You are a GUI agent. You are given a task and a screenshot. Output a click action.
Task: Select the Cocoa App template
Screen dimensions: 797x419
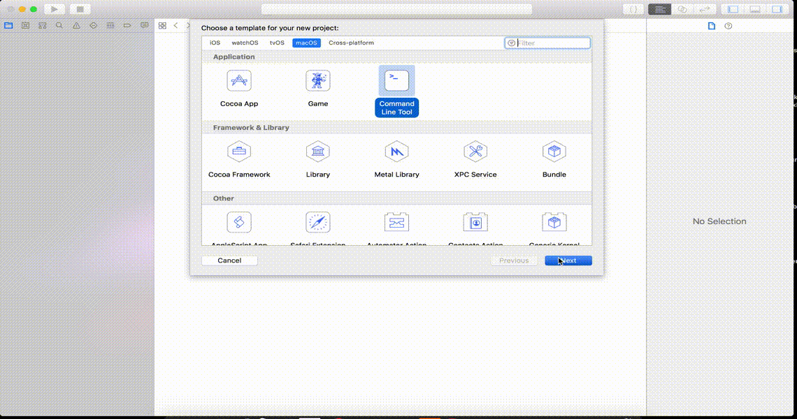(239, 89)
